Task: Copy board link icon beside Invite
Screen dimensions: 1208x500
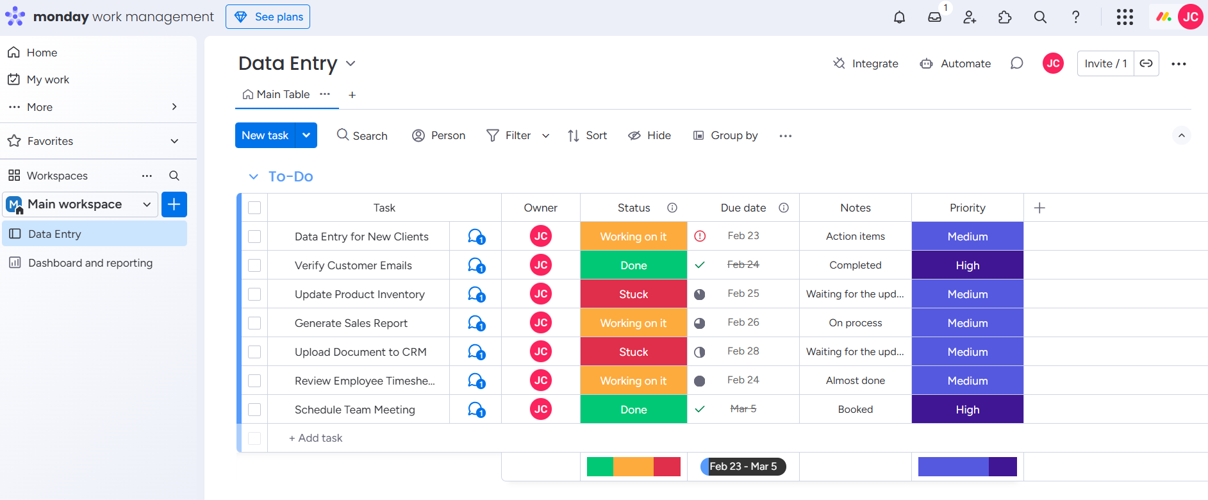Action: pos(1146,63)
